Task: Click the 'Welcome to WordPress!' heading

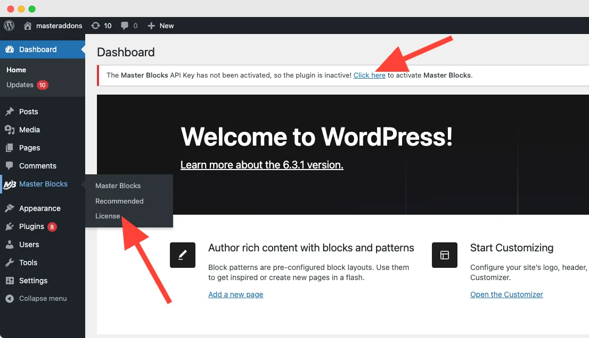Action: tap(317, 137)
